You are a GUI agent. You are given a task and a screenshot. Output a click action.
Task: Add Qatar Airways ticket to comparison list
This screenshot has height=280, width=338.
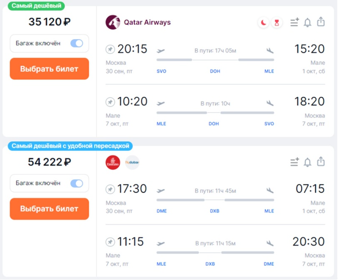[x=294, y=22]
